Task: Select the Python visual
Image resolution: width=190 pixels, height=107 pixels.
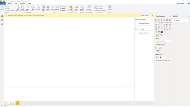Action: (x=167, y=29)
